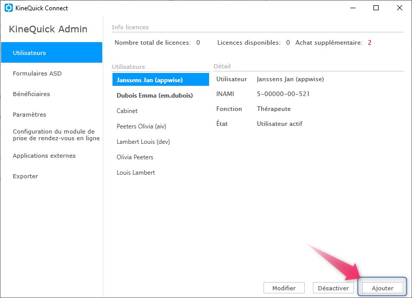Click the Thérapeute function value
This screenshot has height=298, width=412.
[x=273, y=109]
